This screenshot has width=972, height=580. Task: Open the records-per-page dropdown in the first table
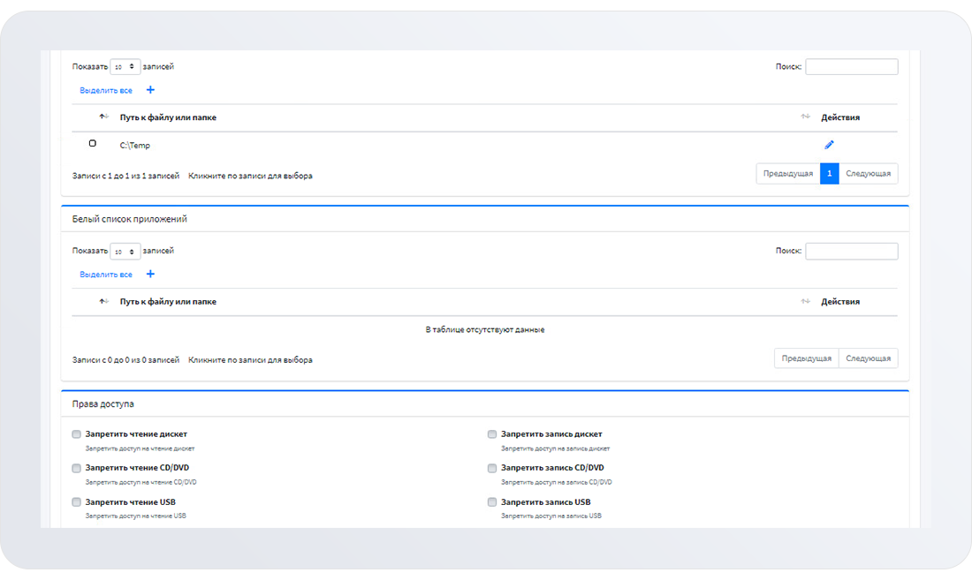coord(125,66)
